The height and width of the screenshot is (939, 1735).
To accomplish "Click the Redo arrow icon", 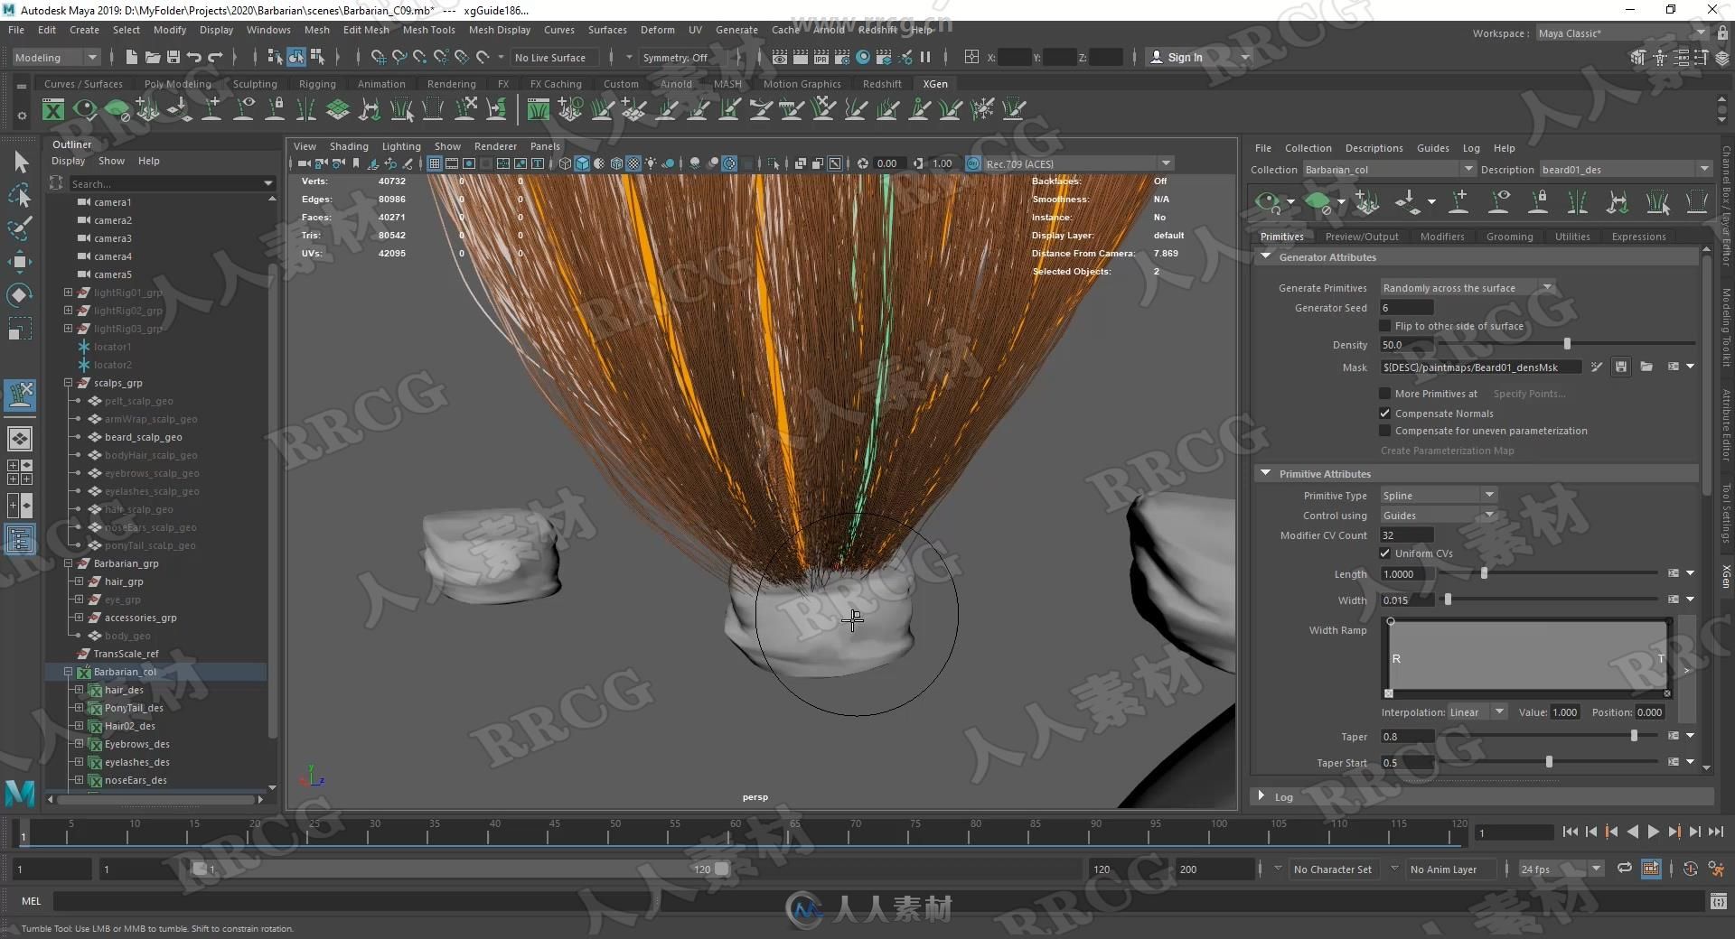I will click(215, 58).
